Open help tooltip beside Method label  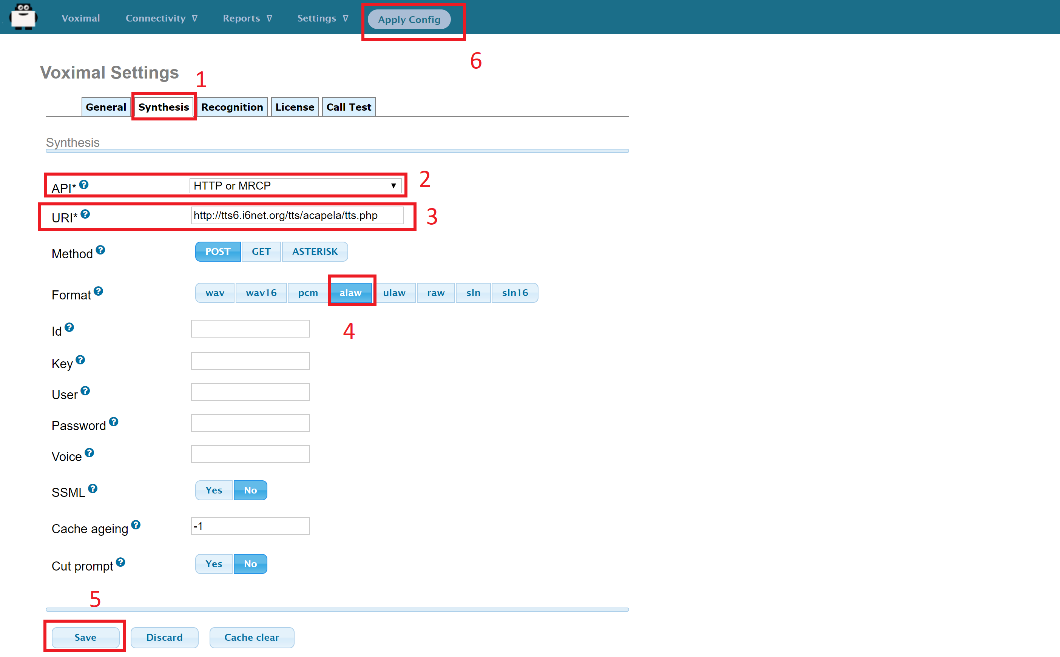[x=100, y=250]
